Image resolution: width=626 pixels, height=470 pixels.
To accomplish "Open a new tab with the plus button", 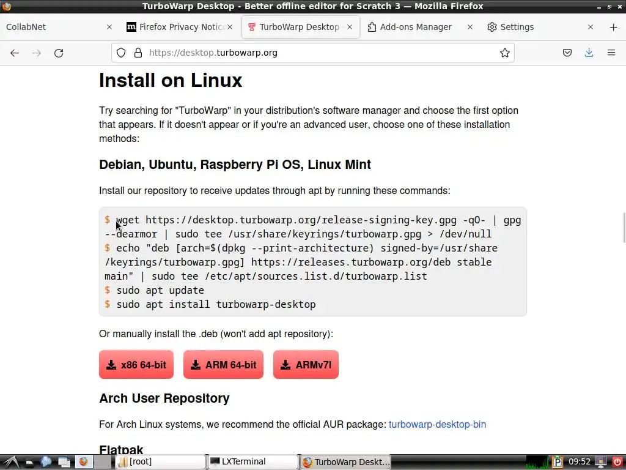I will [x=614, y=27].
